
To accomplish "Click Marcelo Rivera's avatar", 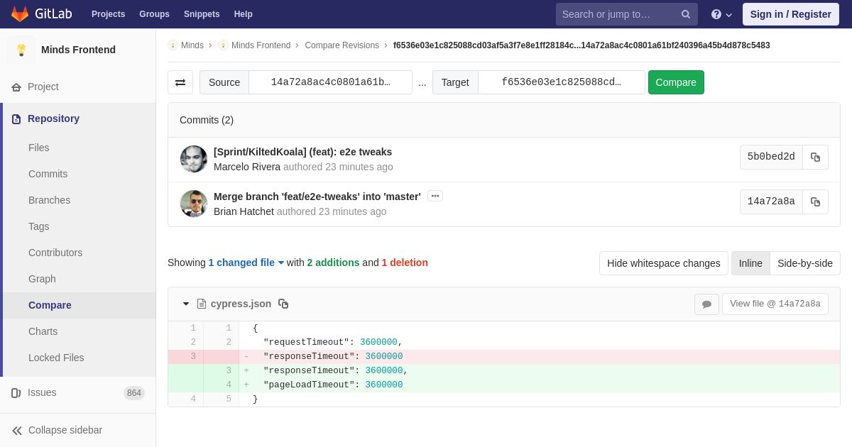I will pyautogui.click(x=194, y=159).
